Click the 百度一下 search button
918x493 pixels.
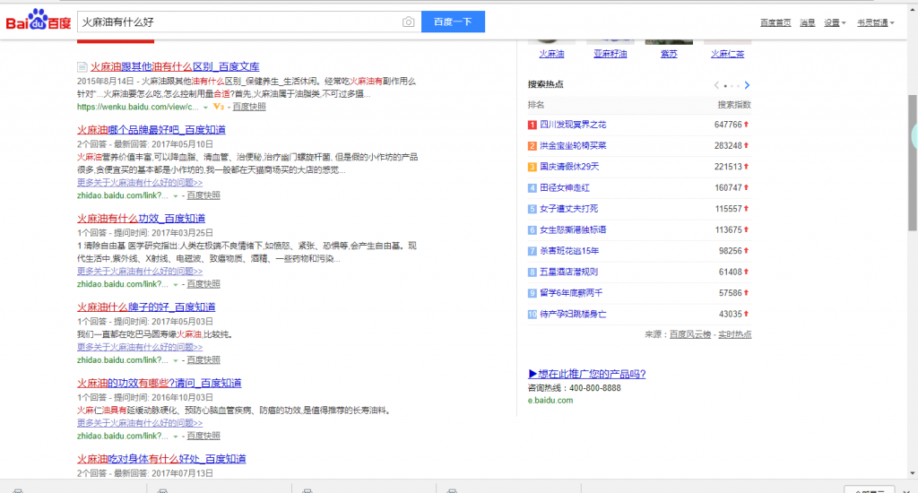pos(453,22)
